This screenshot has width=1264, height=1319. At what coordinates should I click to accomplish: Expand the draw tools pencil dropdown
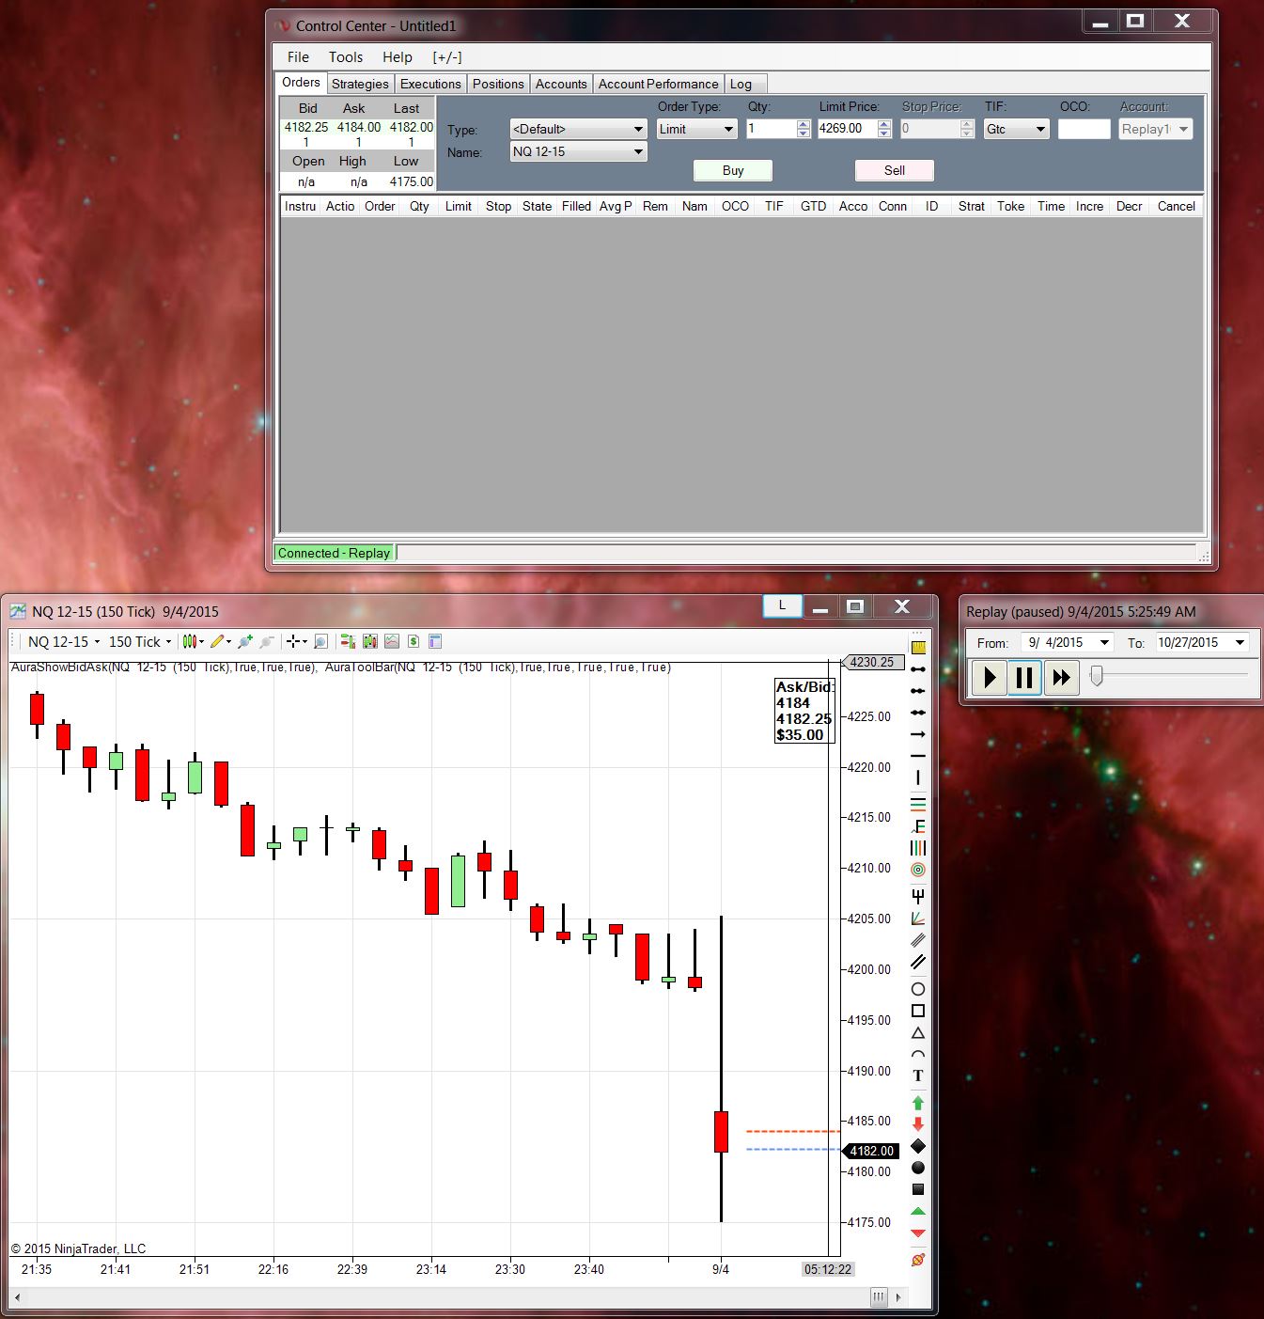[221, 641]
